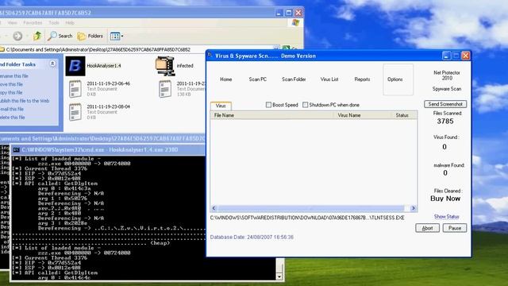This screenshot has height=286, width=508.
Task: Click the cmd.exe window title icon
Action: (17, 150)
